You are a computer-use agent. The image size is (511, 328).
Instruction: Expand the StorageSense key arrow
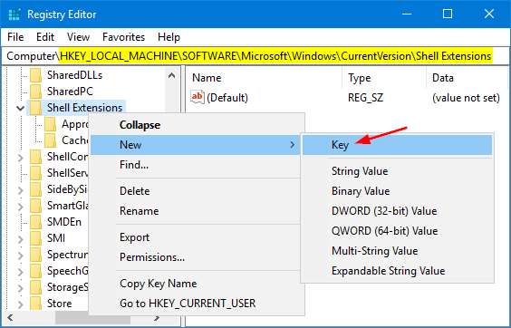point(21,288)
